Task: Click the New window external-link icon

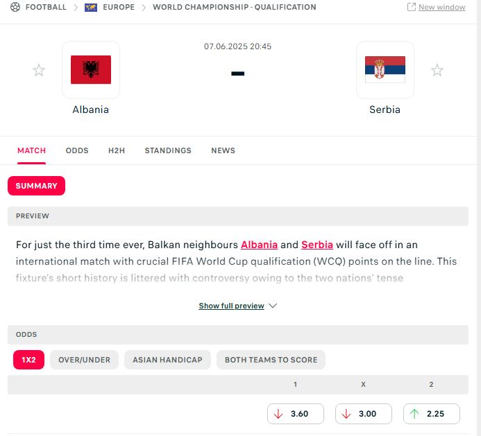Action: tap(412, 7)
